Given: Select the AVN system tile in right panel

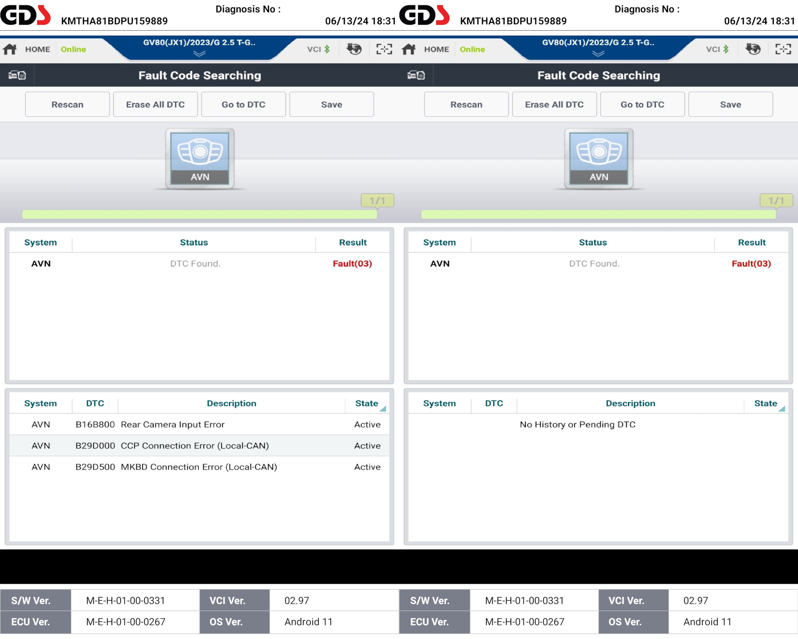Looking at the screenshot, I should pyautogui.click(x=599, y=158).
